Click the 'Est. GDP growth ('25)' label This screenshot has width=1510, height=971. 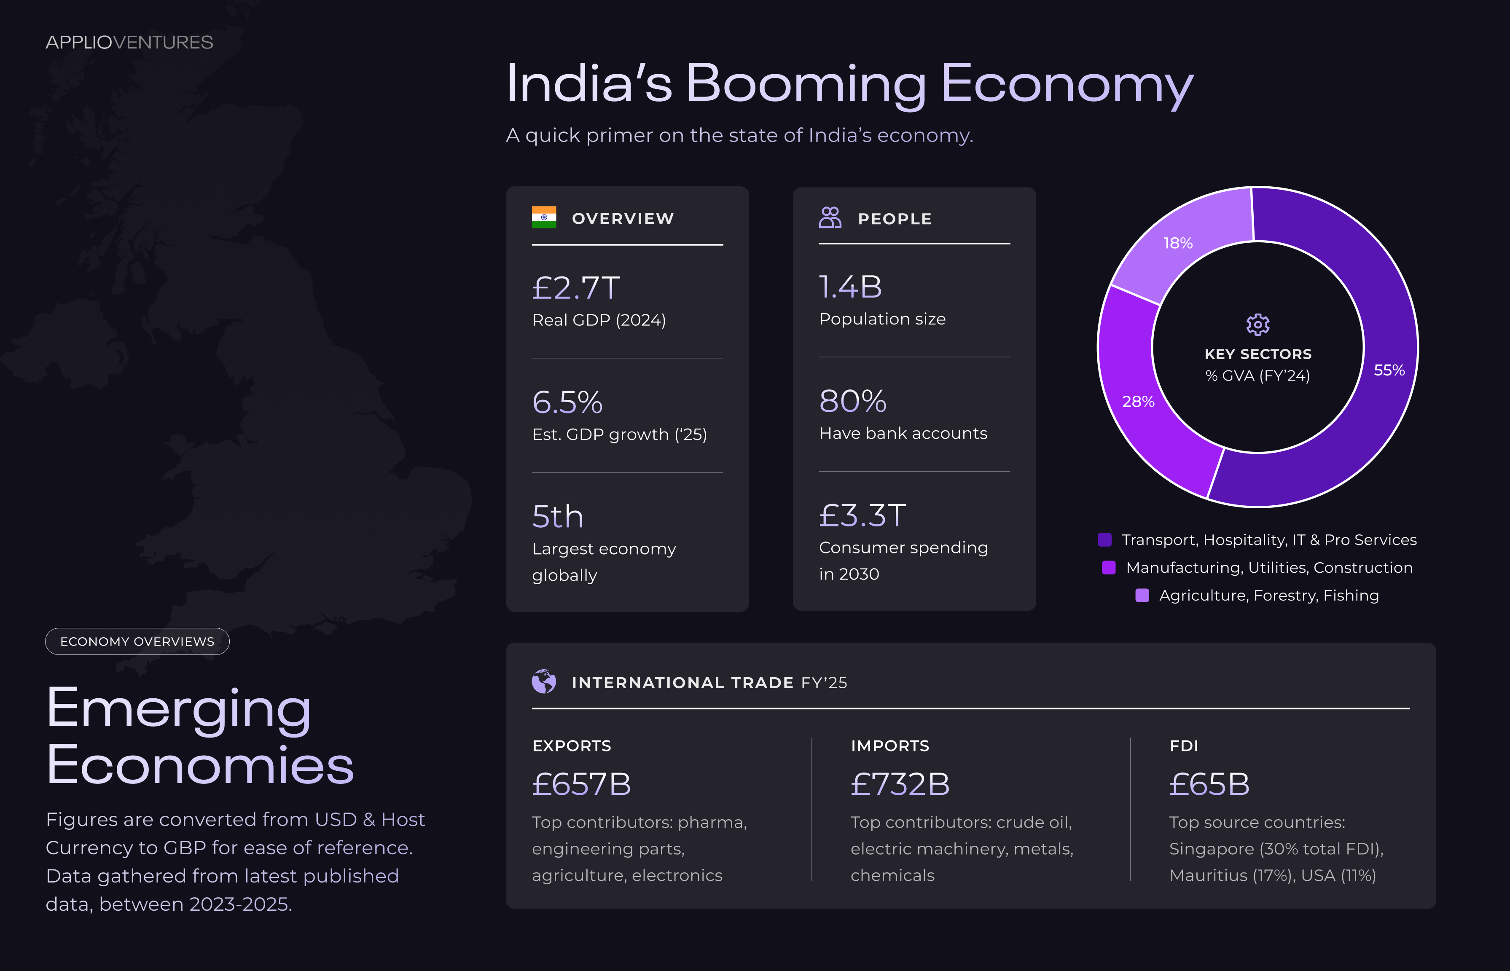[619, 435]
